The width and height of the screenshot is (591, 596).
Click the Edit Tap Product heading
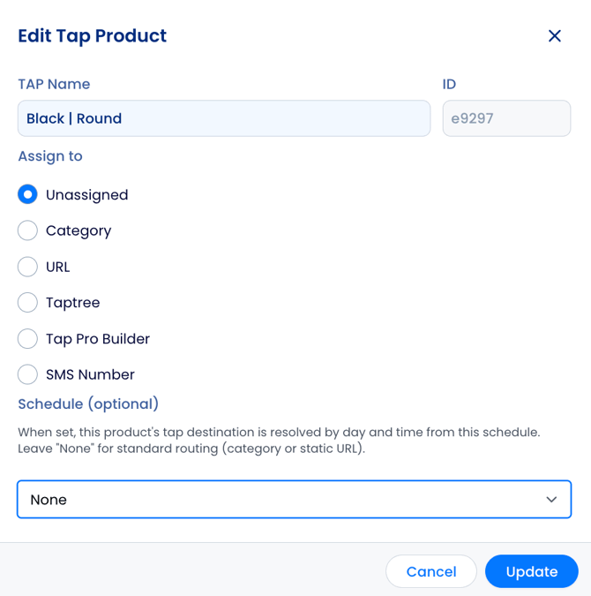tap(93, 36)
